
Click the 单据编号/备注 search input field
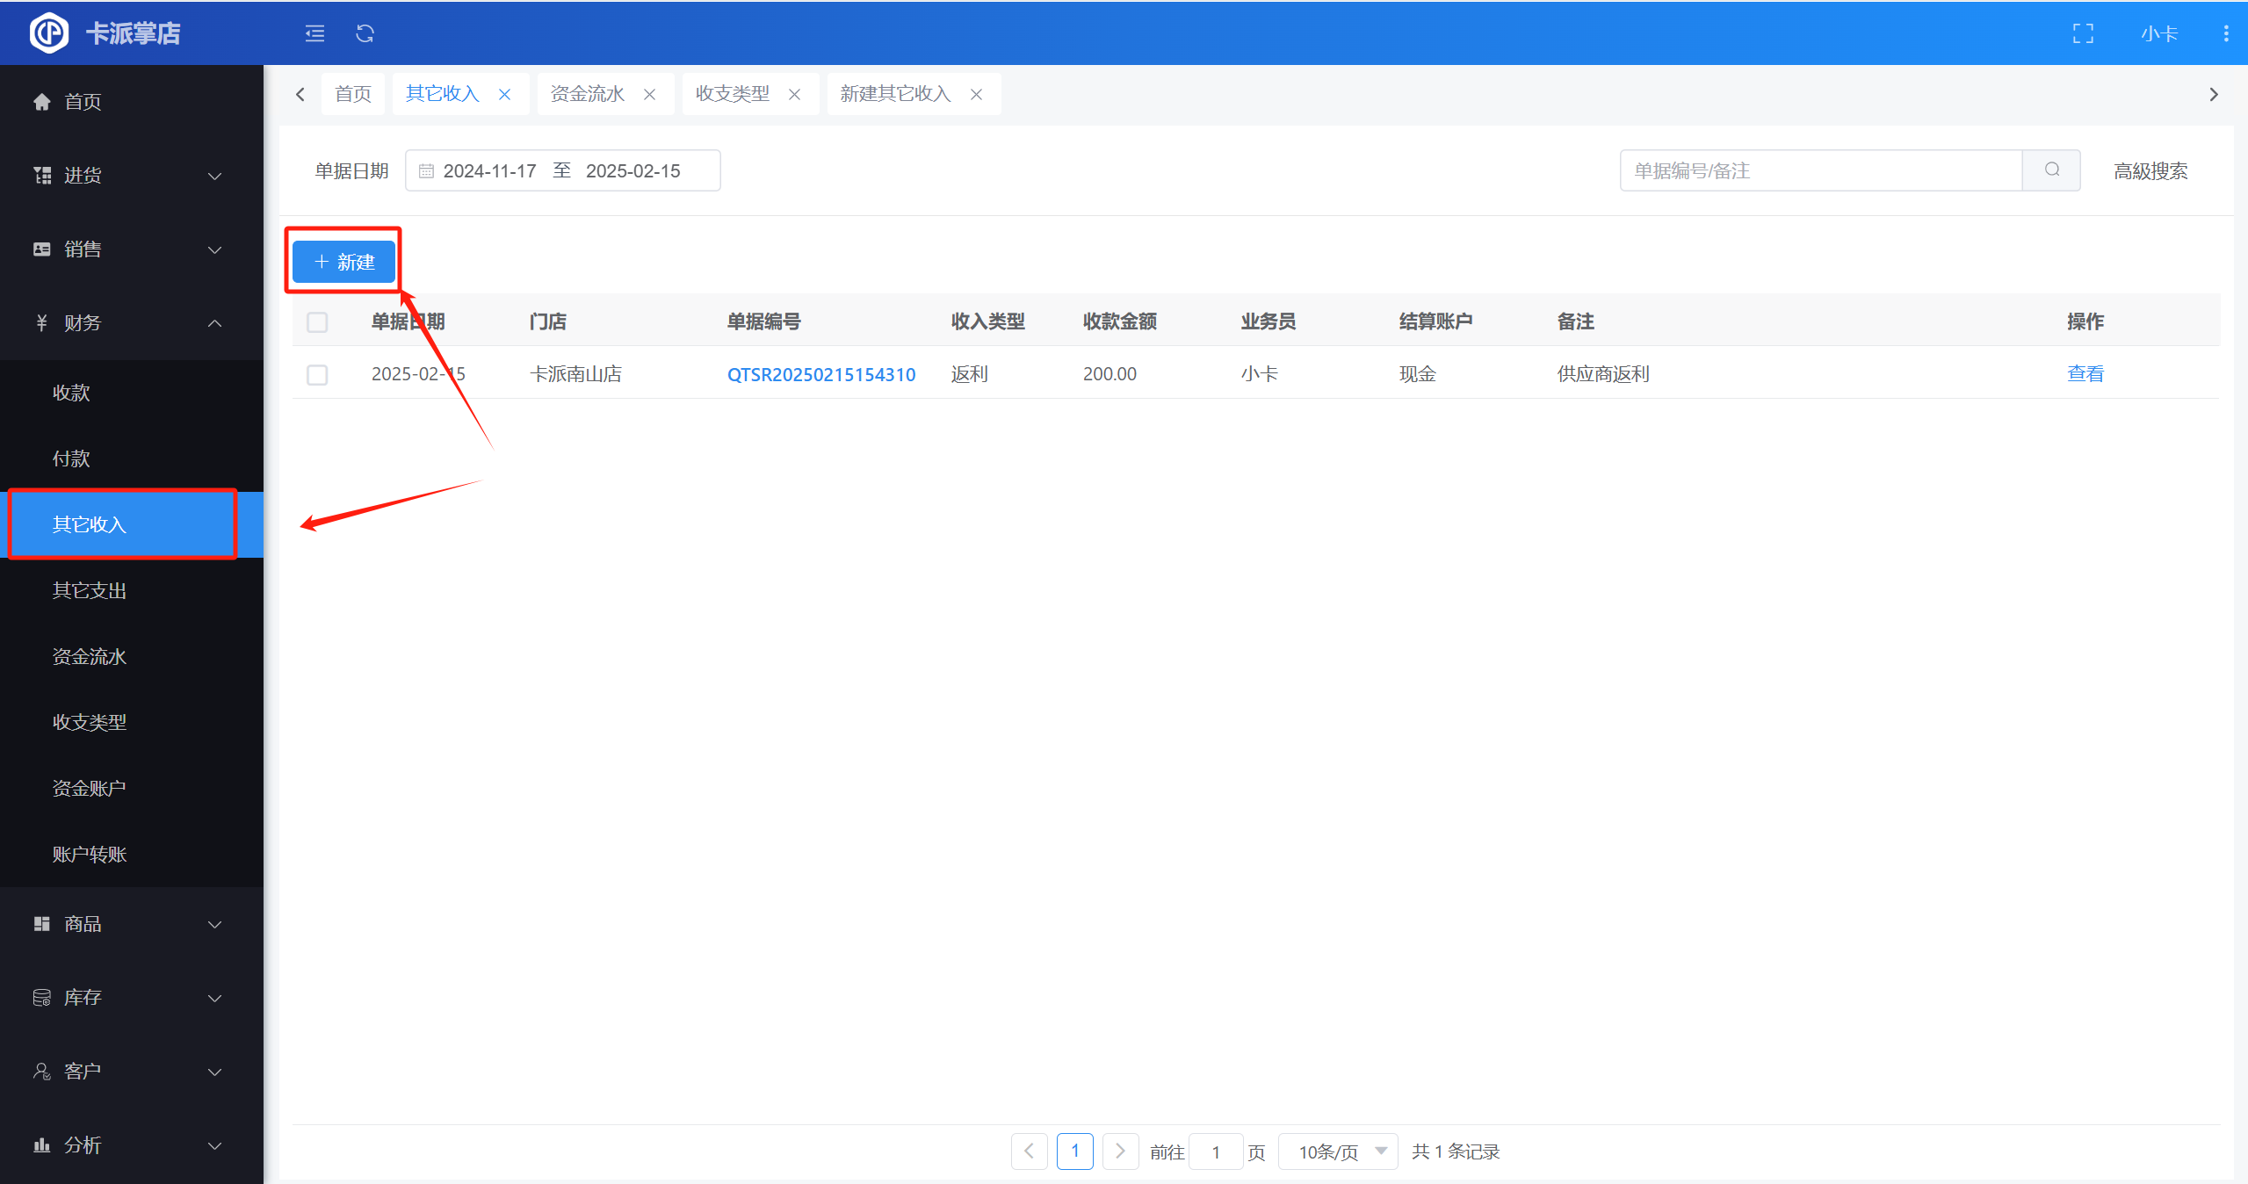tap(1820, 170)
